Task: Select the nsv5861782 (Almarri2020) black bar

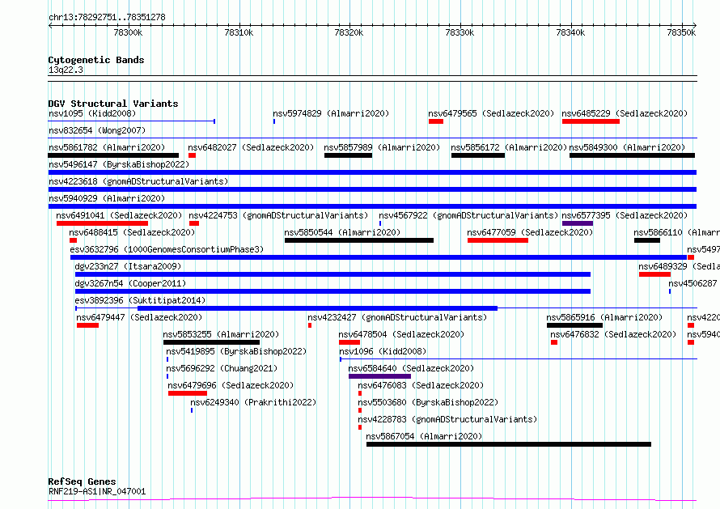Action: tap(113, 155)
